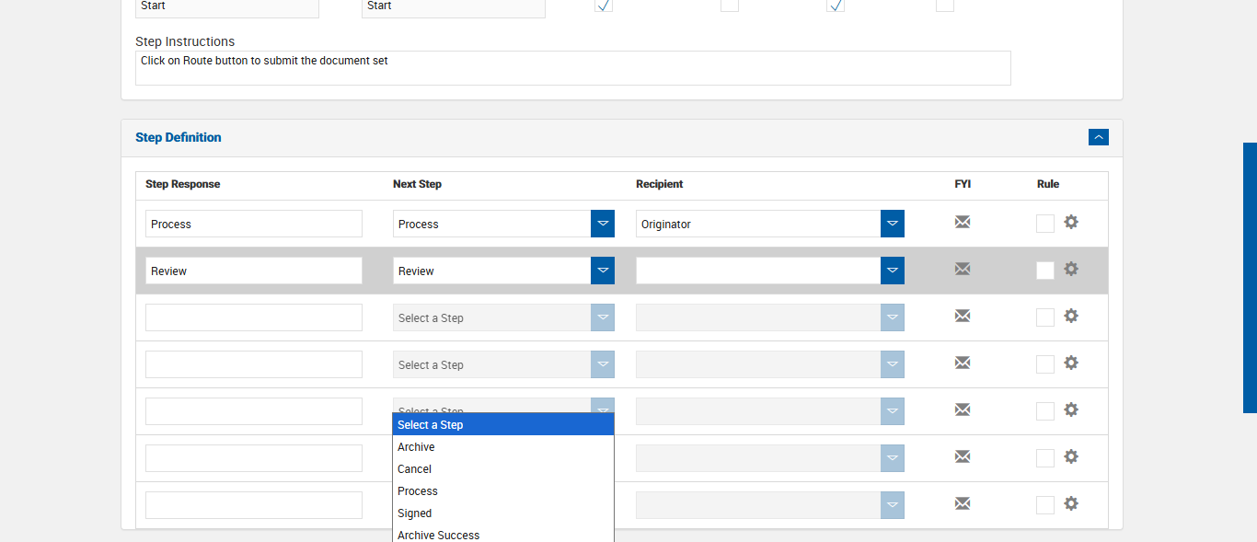Image resolution: width=1257 pixels, height=542 pixels.
Task: Choose Signed from the step list
Action: tap(415, 513)
